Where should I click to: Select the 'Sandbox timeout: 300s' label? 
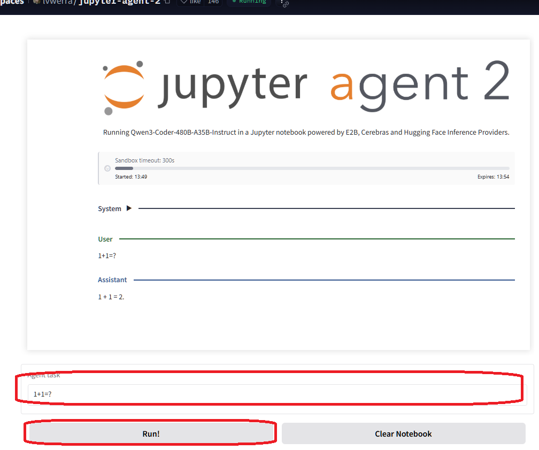144,160
